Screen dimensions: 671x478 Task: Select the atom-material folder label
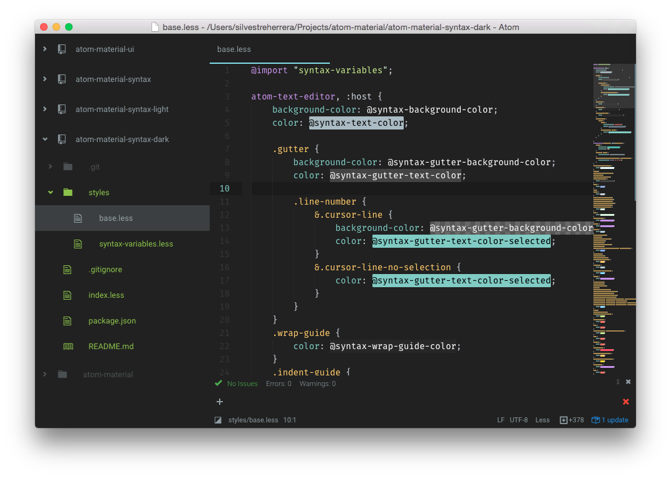(108, 374)
